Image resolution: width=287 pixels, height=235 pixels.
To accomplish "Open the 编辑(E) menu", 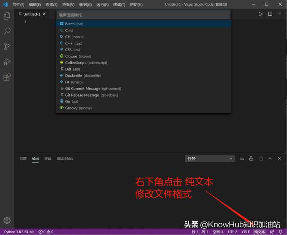I will click(35, 4).
